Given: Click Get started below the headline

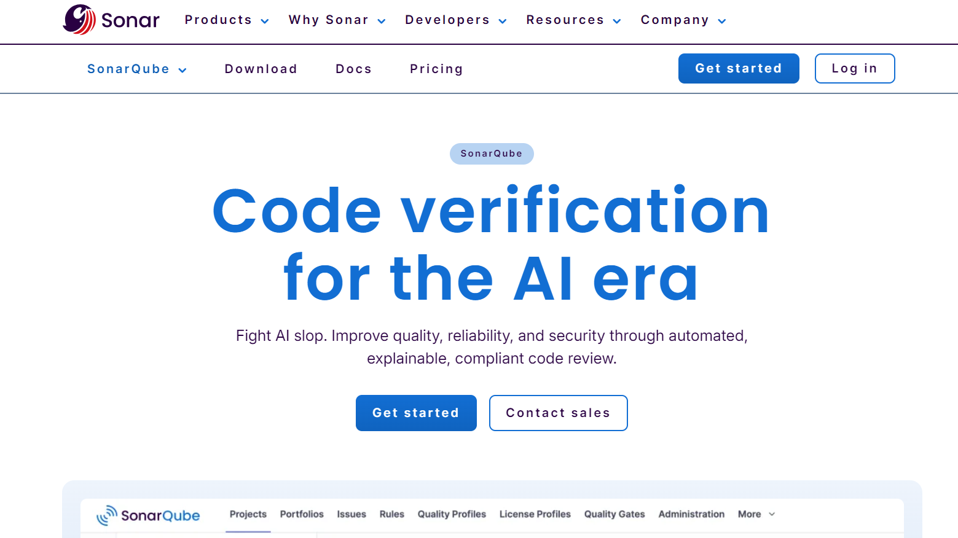Looking at the screenshot, I should (x=416, y=413).
